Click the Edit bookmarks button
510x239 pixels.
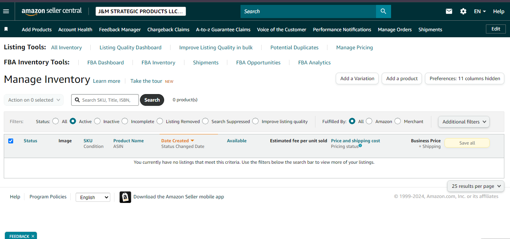(496, 29)
